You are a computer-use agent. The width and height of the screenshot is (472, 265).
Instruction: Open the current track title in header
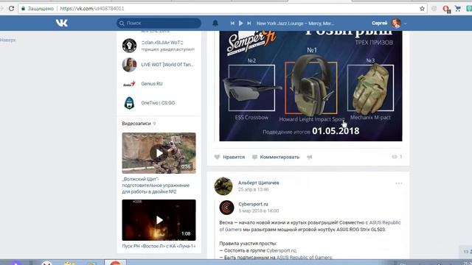pyautogui.click(x=295, y=23)
